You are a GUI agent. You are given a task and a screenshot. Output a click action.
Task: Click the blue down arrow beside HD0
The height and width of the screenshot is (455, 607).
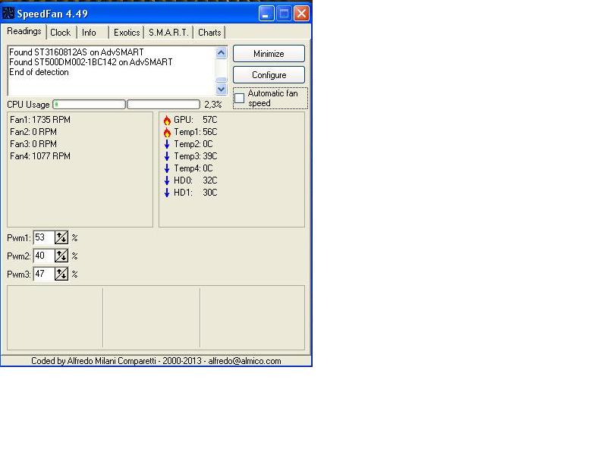click(167, 180)
